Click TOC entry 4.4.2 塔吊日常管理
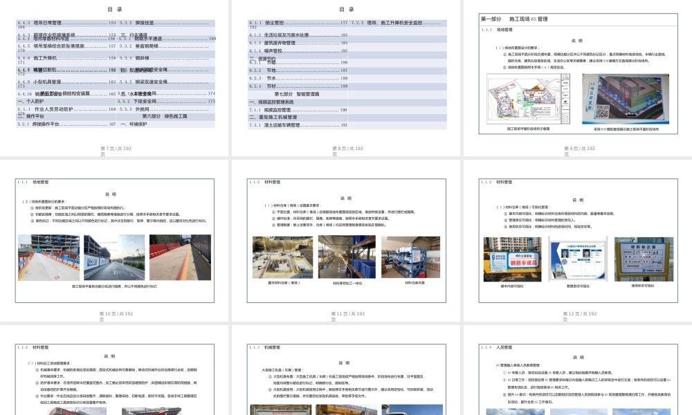Viewport: 692px width, 415px height. (66, 23)
